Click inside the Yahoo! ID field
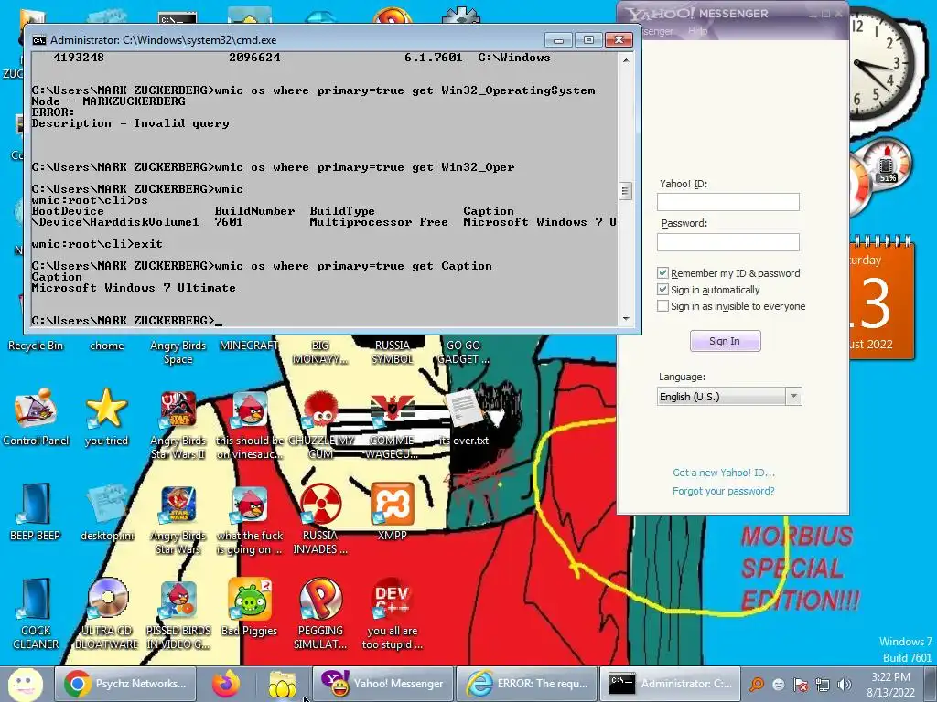Screen dimensions: 937x702 point(727,202)
